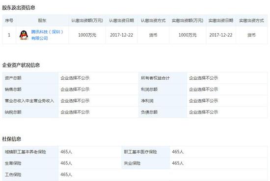
Task: Click the 1000万元 value under 认缴出资额
Action: pos(87,35)
